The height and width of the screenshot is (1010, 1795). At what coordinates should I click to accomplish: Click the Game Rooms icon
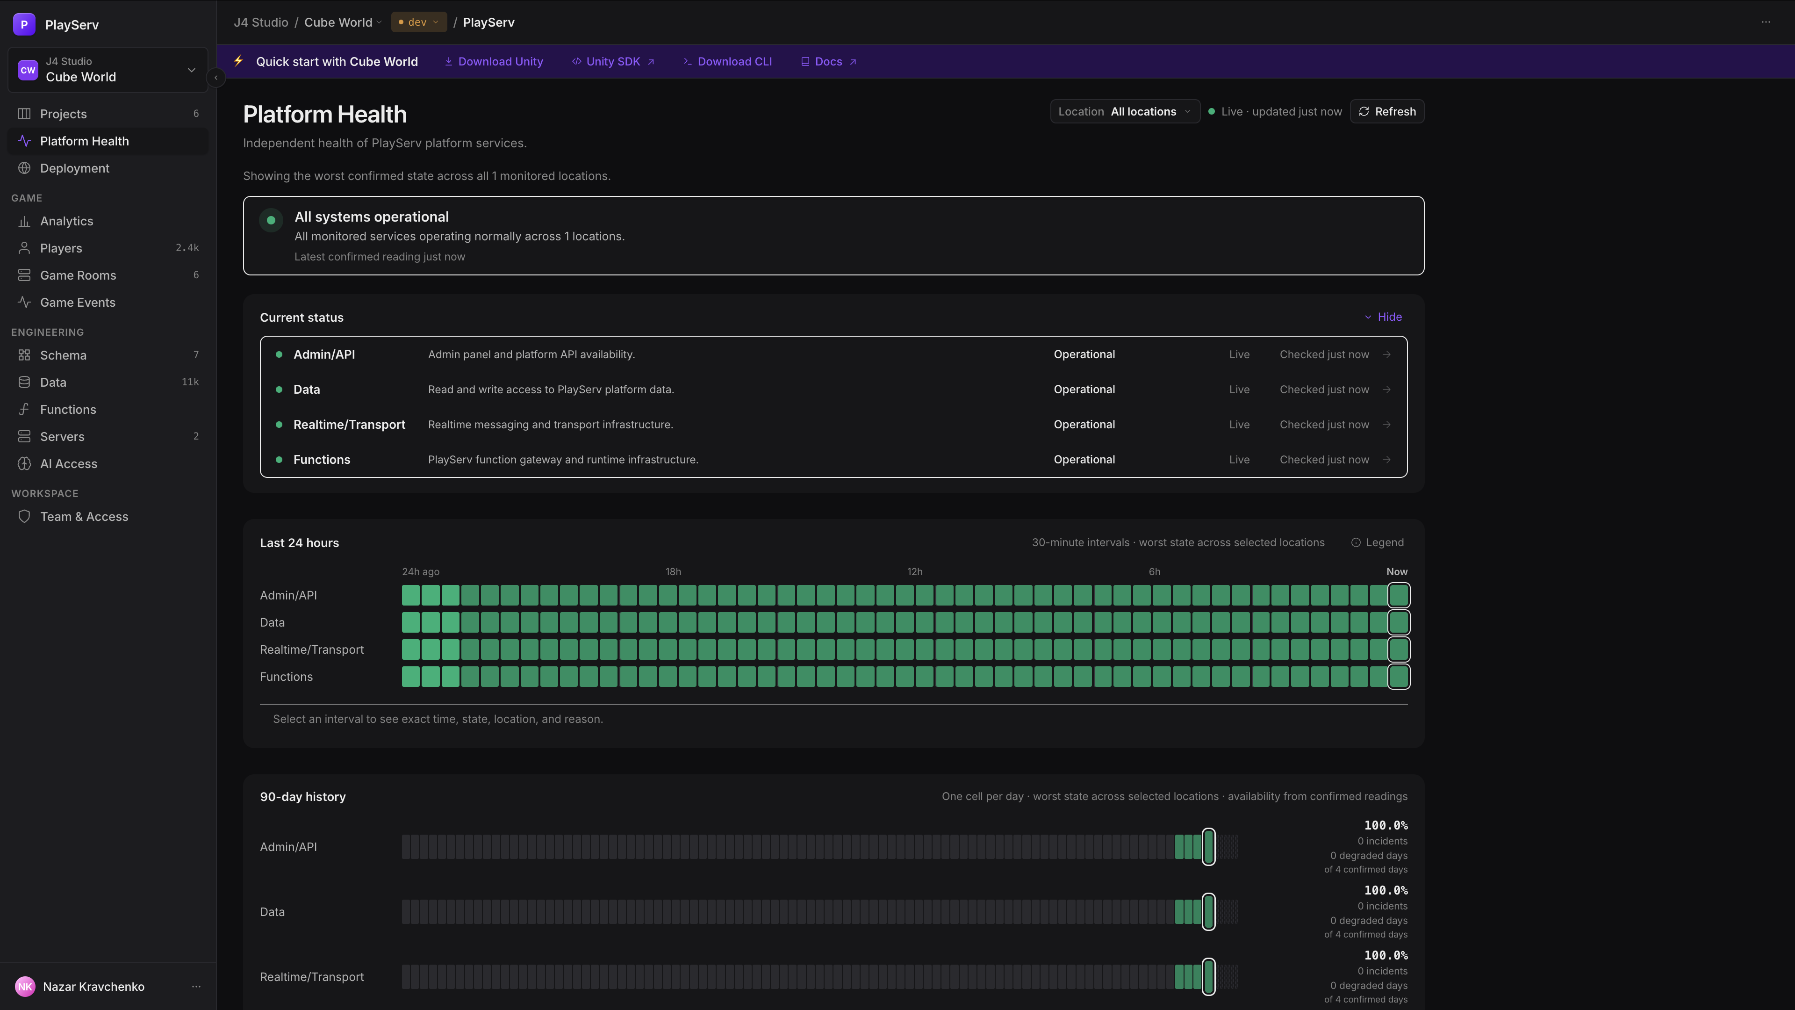point(24,275)
